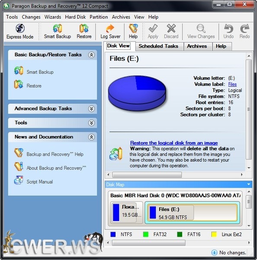
Task: Open the Disk Map dropdown arrow
Action: point(248,185)
